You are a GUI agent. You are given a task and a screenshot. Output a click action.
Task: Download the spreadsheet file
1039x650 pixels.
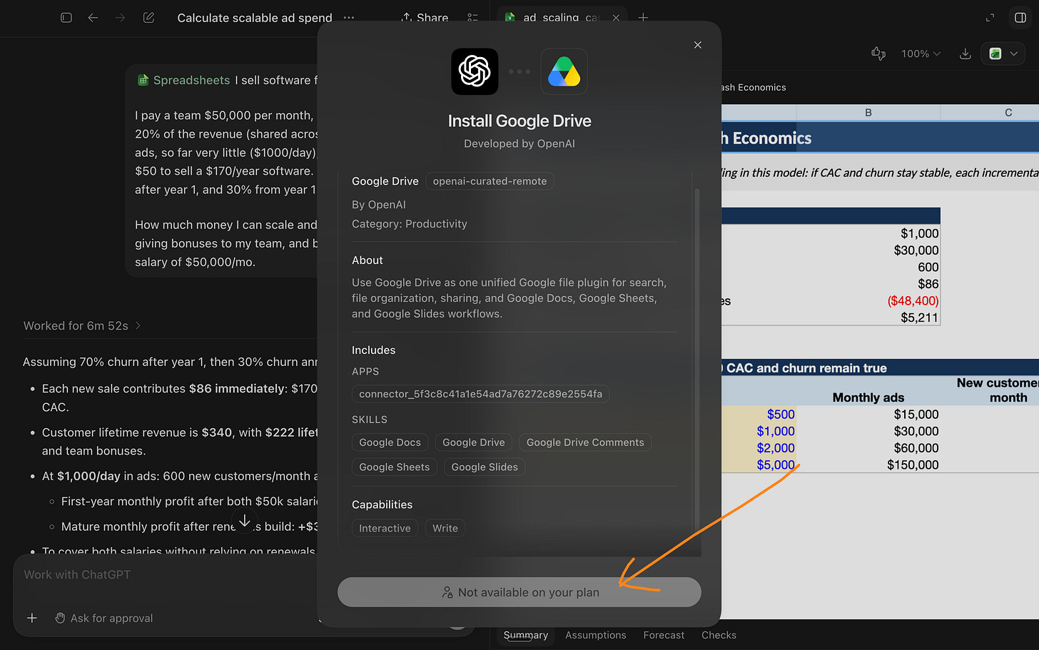pyautogui.click(x=965, y=54)
